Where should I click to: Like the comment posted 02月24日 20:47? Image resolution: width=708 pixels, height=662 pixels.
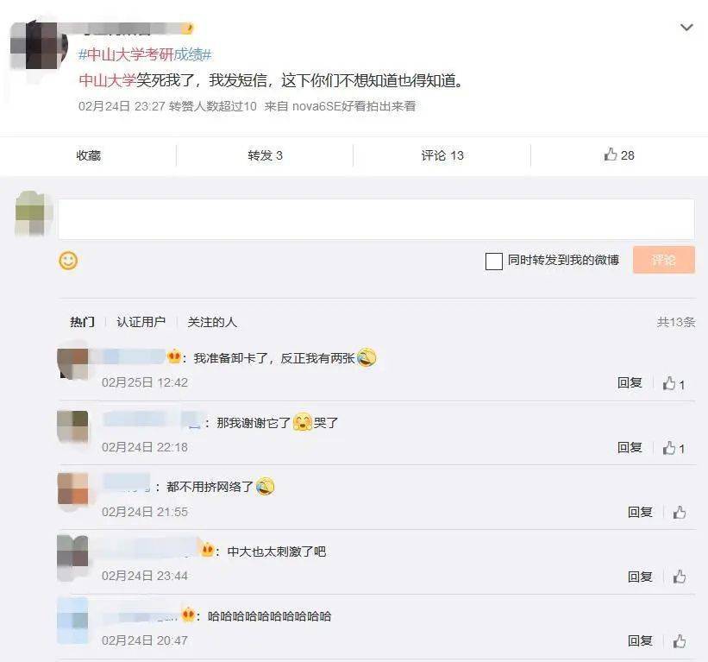pos(679,640)
